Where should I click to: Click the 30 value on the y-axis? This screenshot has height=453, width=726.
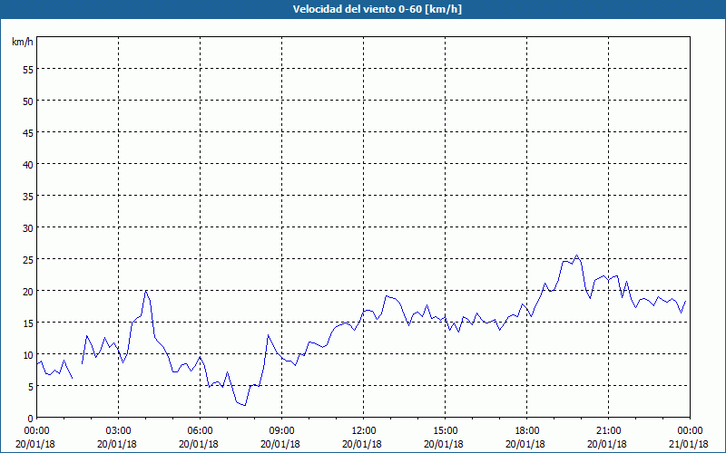pos(28,228)
